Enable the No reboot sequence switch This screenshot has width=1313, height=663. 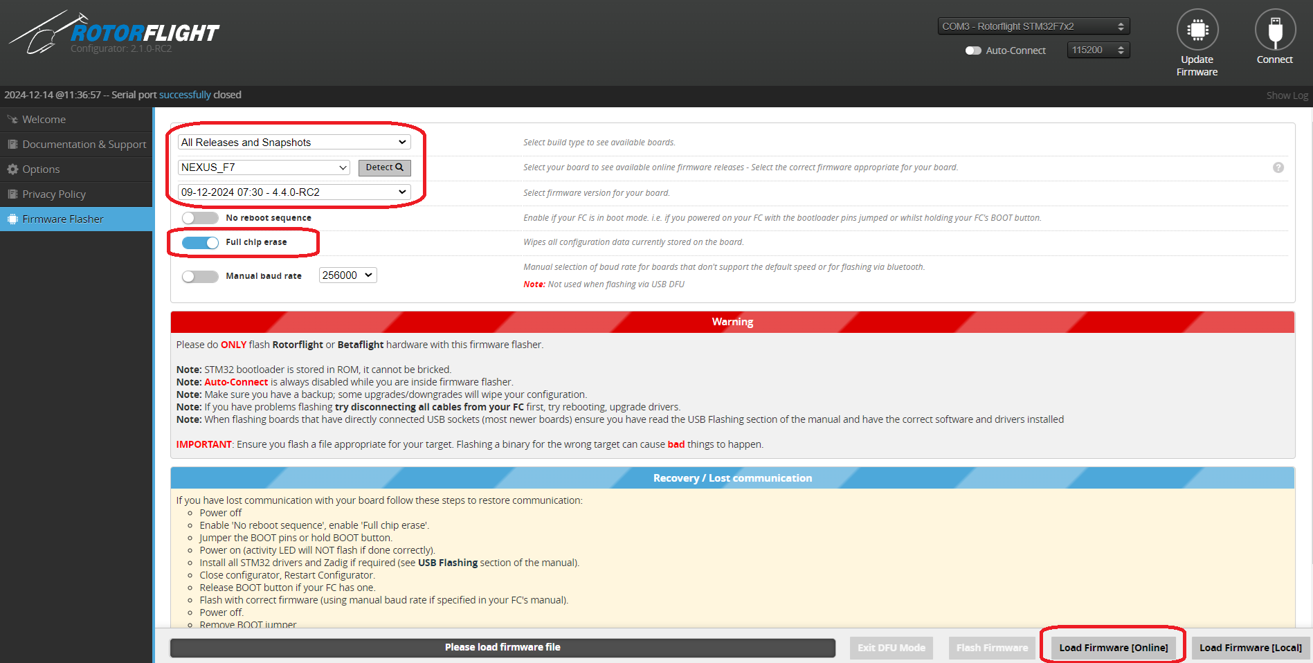(x=200, y=218)
